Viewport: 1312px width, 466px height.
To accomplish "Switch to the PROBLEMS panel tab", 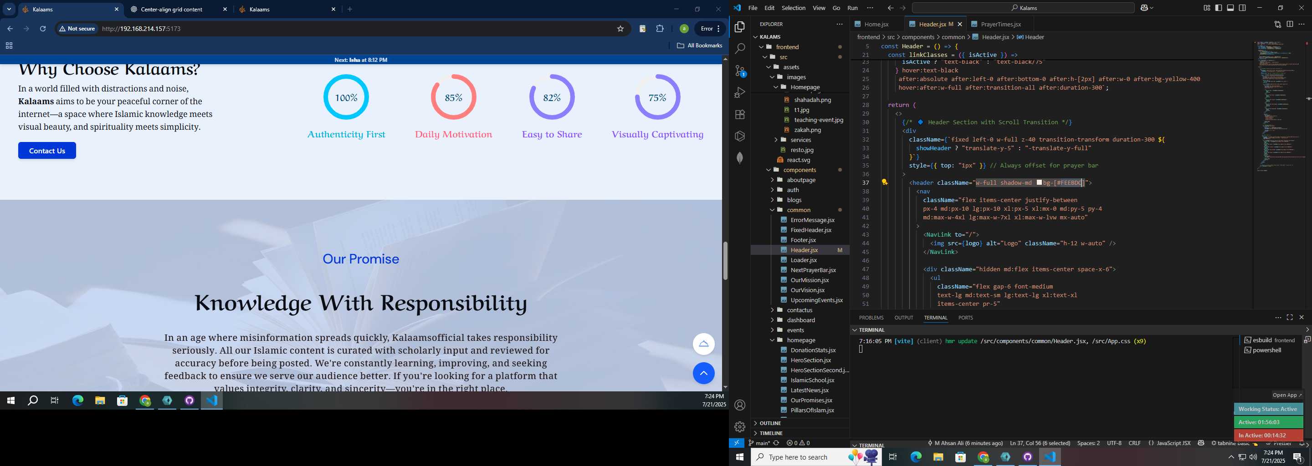I will pos(871,318).
